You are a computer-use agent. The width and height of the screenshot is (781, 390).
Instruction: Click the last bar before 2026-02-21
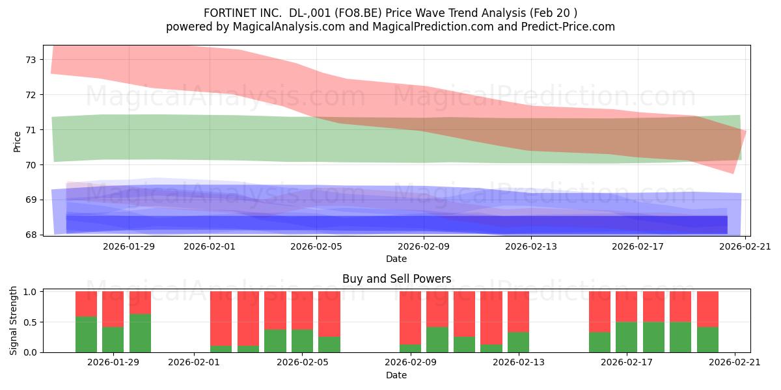(x=707, y=322)
